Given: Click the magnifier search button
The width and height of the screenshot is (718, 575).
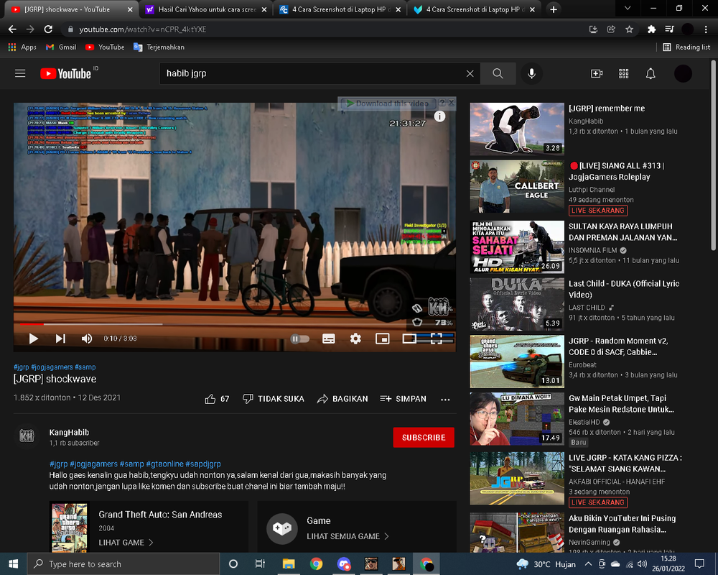Looking at the screenshot, I should [x=498, y=73].
